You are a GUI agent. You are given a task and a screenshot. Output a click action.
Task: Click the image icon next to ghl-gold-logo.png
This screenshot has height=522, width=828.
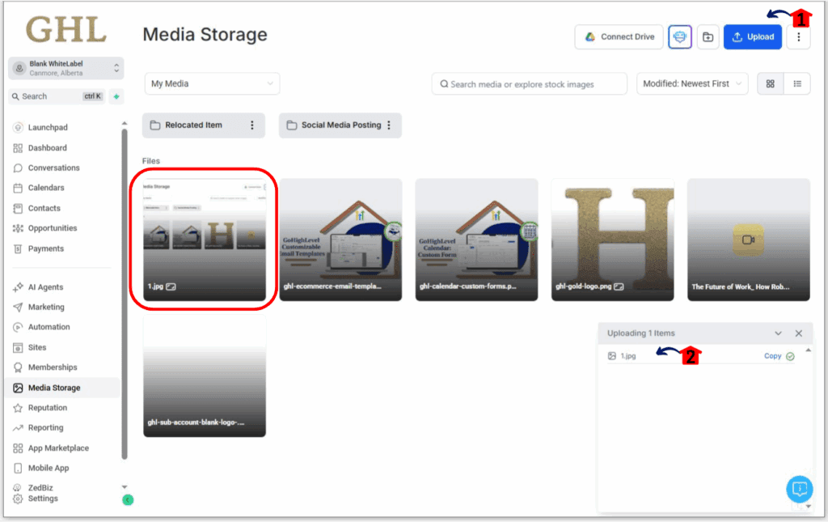coord(619,286)
